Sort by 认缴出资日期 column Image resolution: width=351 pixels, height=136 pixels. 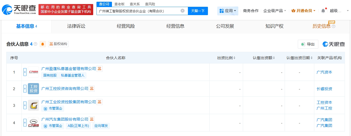pos(299,58)
